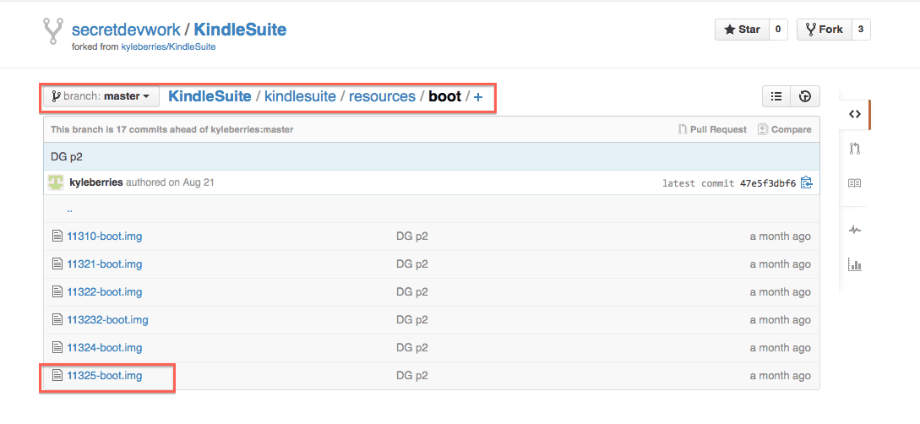Click 'a month ago' in 11321-boot.img row
The height and width of the screenshot is (424, 920).
[x=781, y=264]
